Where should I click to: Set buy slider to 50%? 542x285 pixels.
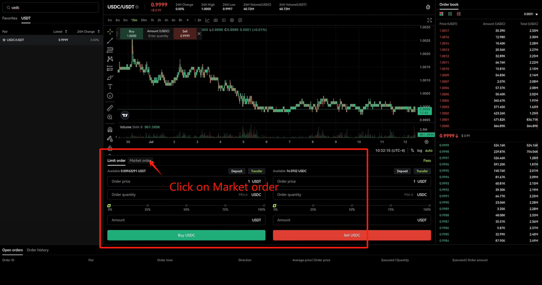pos(186,206)
